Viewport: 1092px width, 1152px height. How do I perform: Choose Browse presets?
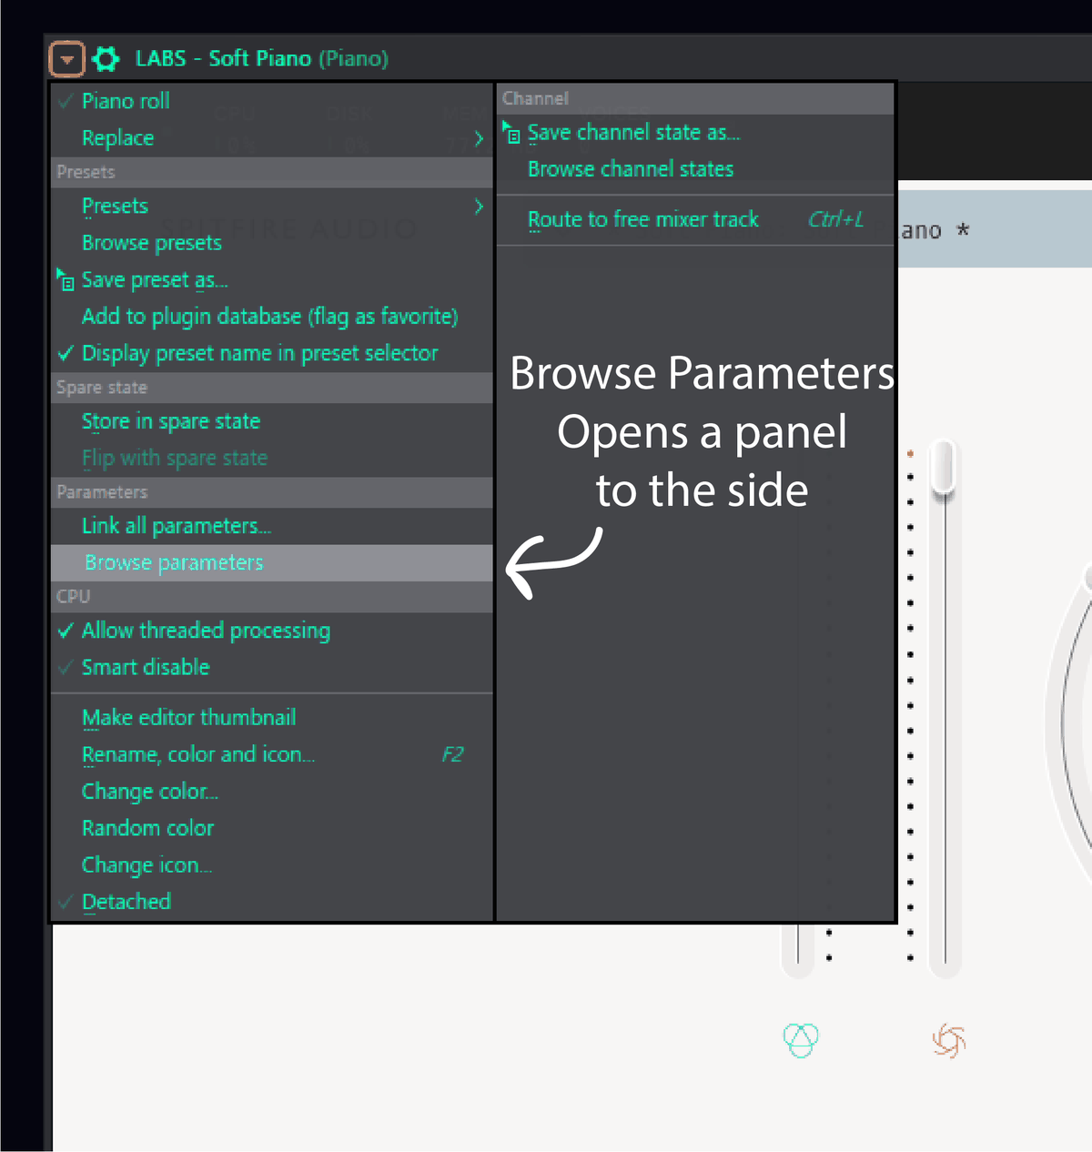click(271, 243)
